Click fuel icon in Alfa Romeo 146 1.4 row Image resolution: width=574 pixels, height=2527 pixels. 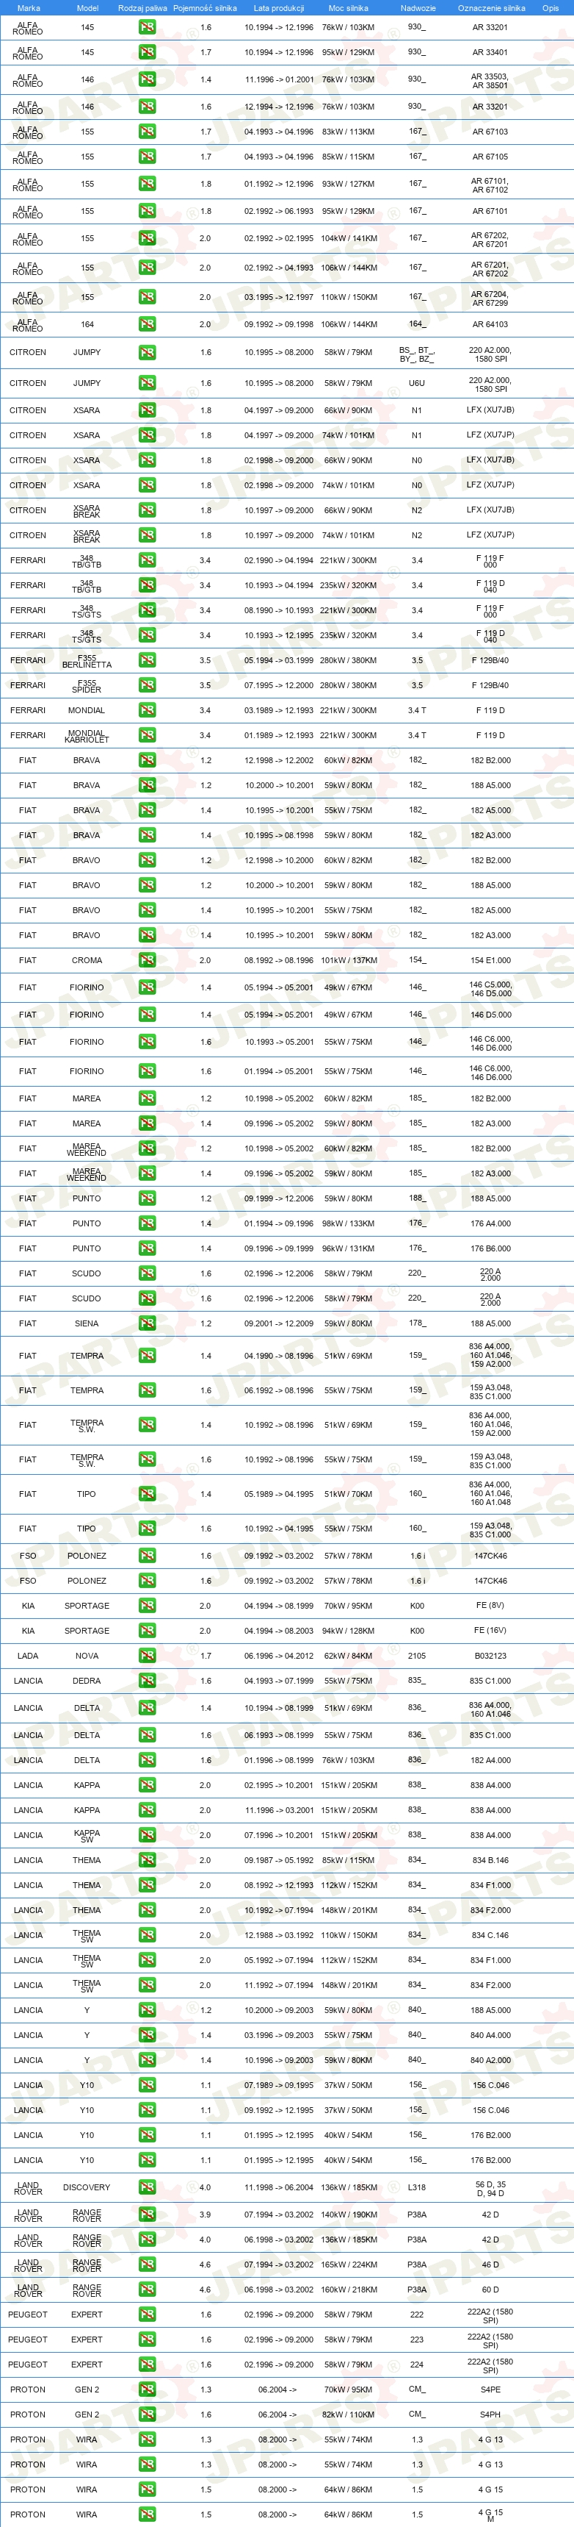click(x=147, y=79)
